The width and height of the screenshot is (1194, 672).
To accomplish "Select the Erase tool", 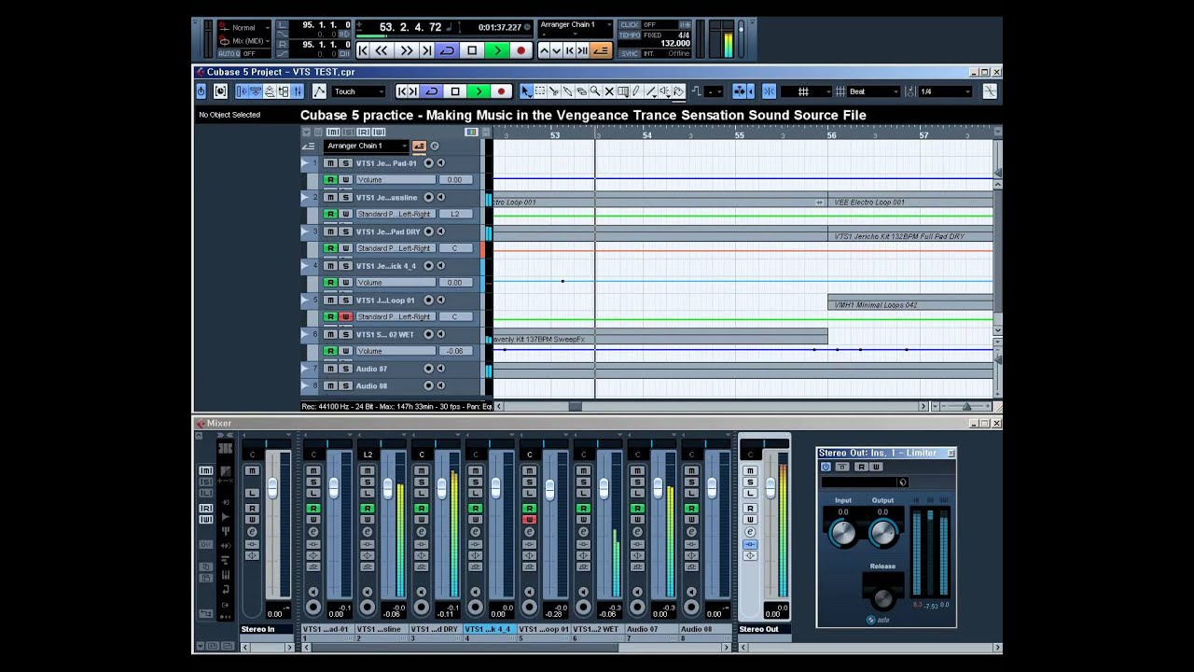I will tap(581, 91).
